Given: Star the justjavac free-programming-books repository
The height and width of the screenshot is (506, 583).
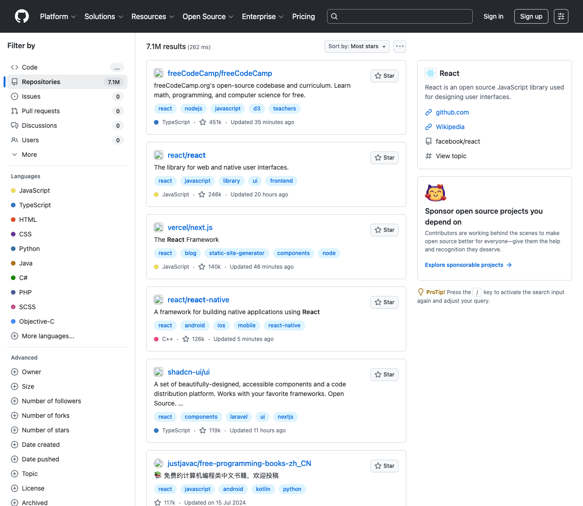Looking at the screenshot, I should pos(384,466).
